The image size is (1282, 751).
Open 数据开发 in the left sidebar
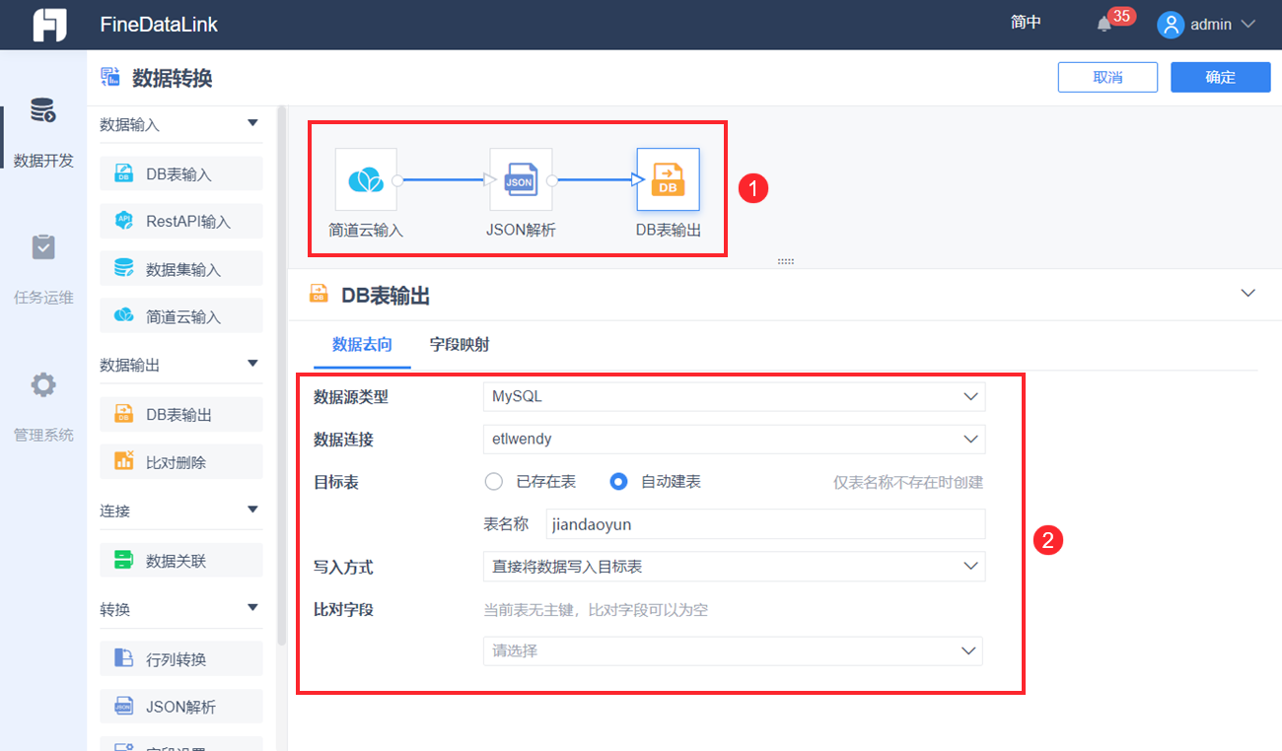click(43, 132)
